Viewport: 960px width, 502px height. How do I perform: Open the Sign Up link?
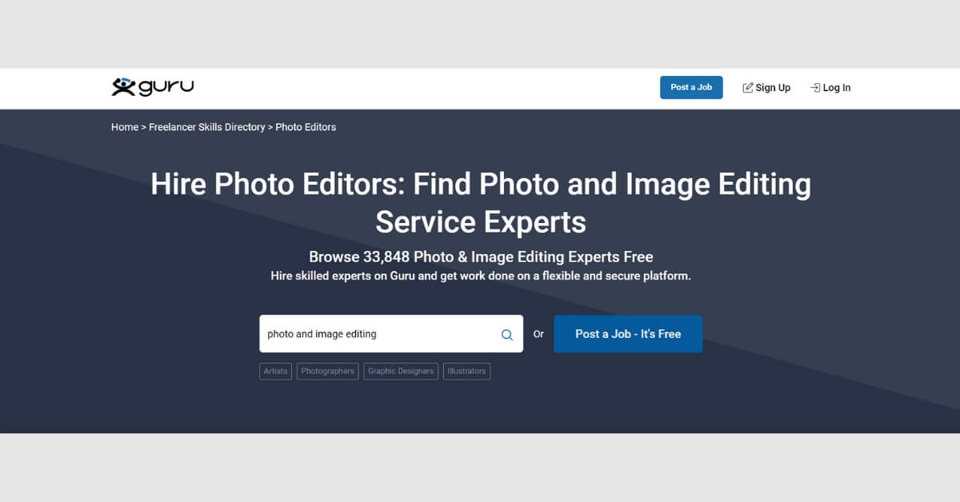point(766,88)
